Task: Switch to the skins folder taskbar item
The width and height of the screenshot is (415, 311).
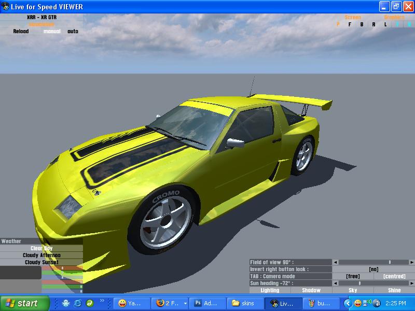Action: click(x=245, y=303)
